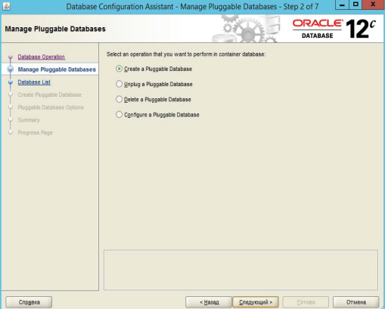385x309 pixels.
Task: Proceed with the Следующий button
Action: point(256,302)
